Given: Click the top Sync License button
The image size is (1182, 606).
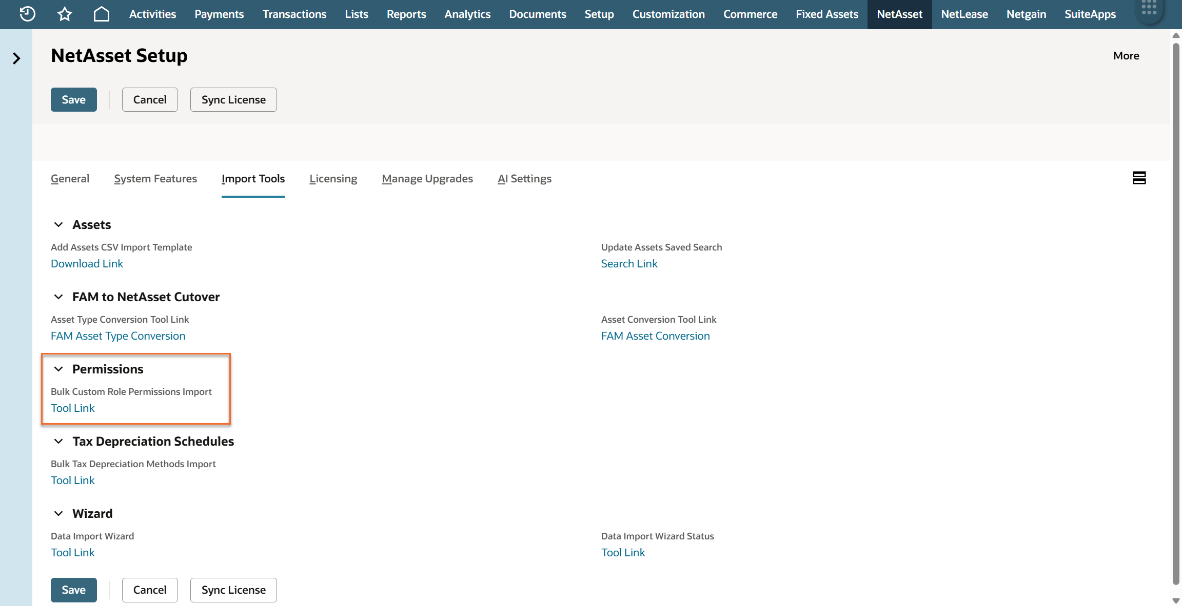Looking at the screenshot, I should click(233, 99).
